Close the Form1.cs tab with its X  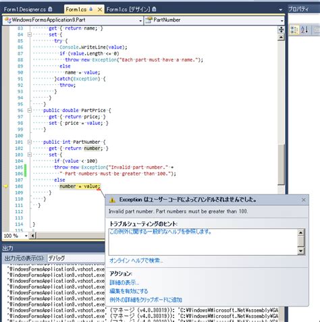(100, 9)
